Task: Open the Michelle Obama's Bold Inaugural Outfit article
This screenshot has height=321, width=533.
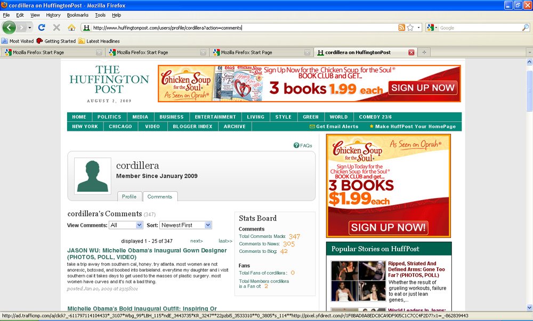Action: (142, 308)
